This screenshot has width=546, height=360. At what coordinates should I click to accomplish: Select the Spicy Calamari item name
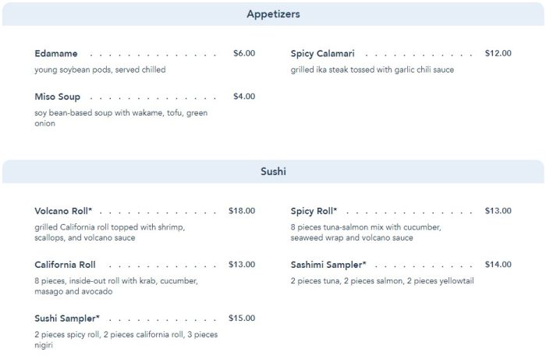coord(323,54)
